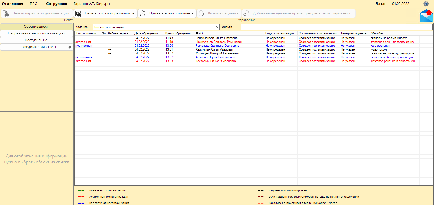Click the new patient person icon
This screenshot has width=434, height=205.
coord(143,13)
